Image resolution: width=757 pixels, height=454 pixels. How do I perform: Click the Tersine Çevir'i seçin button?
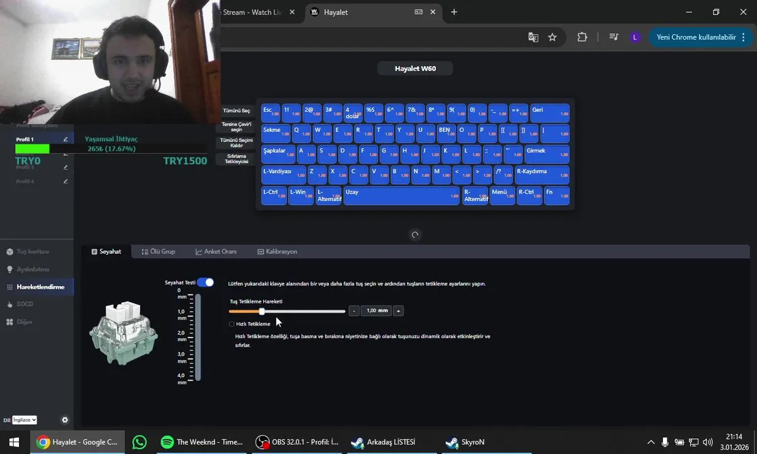coord(237,127)
